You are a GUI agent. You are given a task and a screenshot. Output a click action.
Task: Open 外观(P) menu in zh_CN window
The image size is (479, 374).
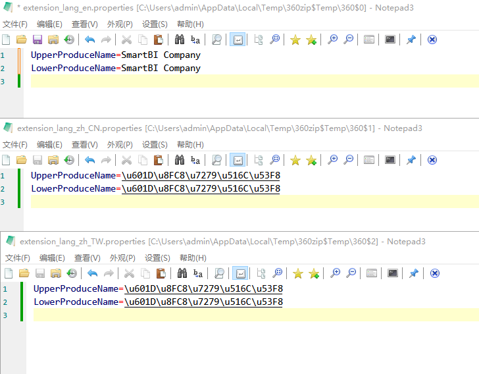[120, 145]
